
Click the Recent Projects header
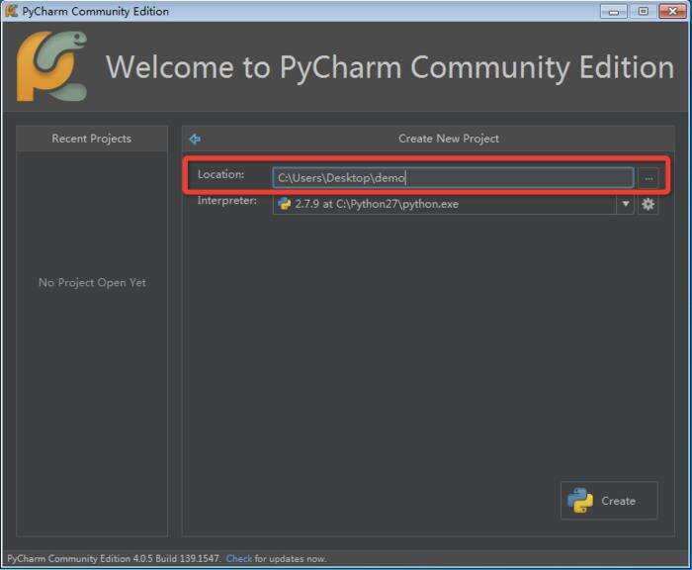91,139
